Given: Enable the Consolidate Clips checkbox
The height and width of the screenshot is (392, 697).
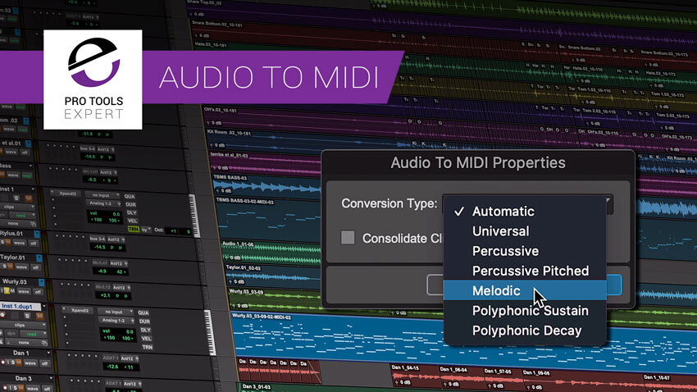Looking at the screenshot, I should [348, 237].
